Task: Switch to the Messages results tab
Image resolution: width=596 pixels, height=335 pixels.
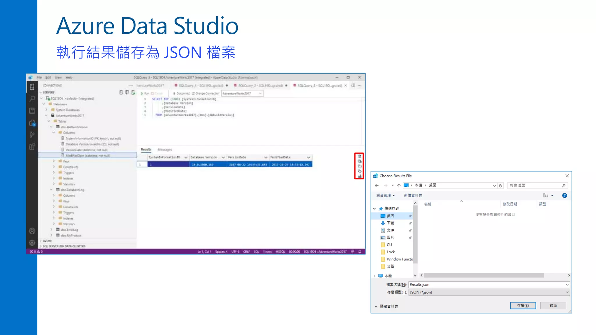Action: coord(165,150)
